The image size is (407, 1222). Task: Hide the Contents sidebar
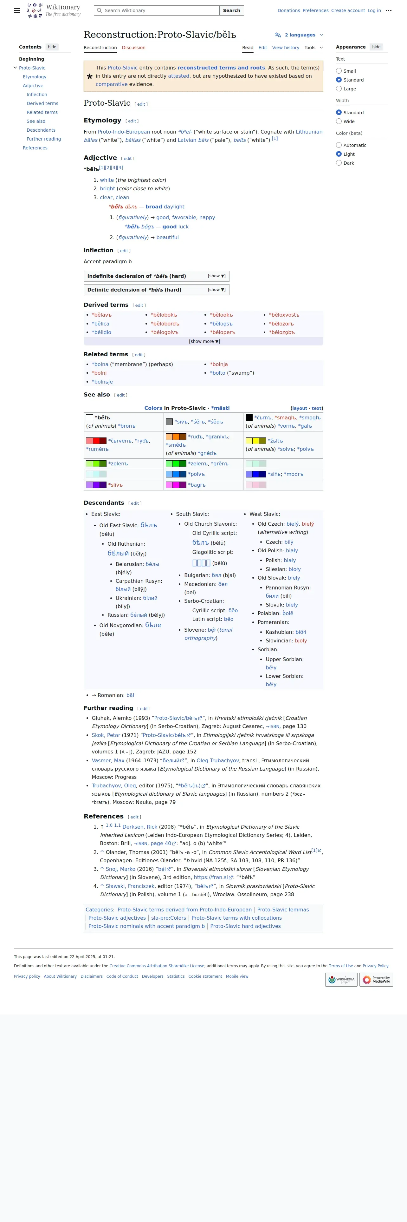pos(52,47)
